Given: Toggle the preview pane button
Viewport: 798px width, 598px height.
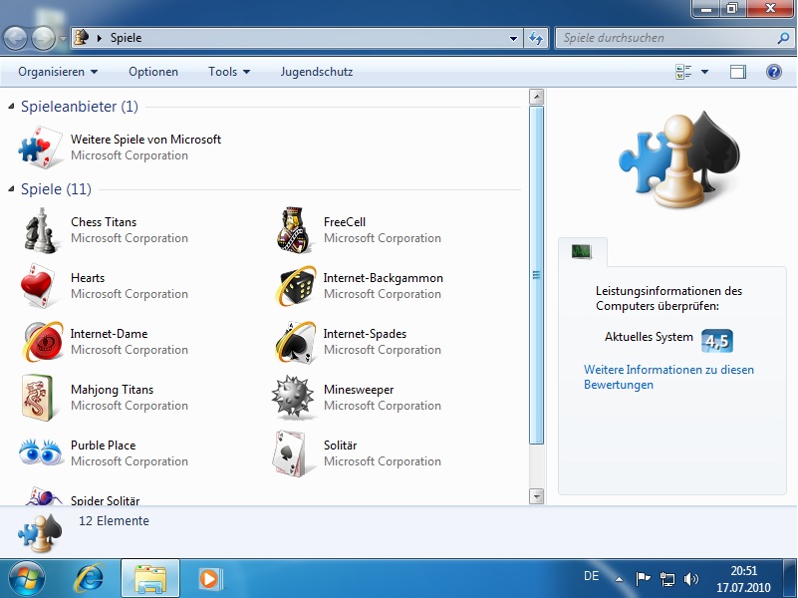Looking at the screenshot, I should pos(737,72).
